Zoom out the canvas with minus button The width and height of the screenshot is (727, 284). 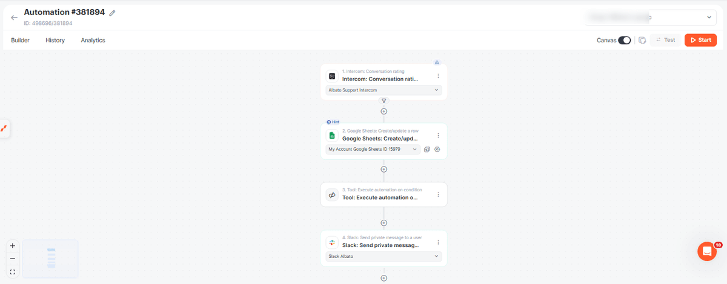click(x=13, y=259)
